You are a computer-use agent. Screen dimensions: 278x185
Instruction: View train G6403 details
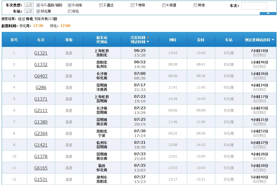pyautogui.click(x=41, y=76)
